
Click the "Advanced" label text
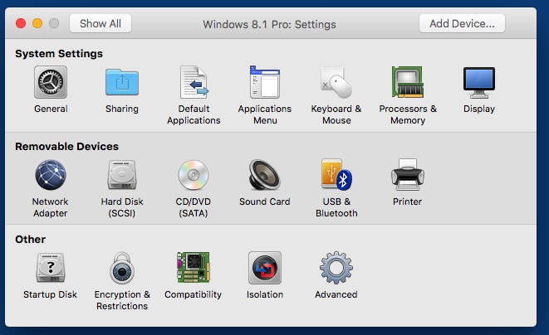coord(336,294)
